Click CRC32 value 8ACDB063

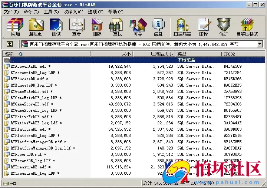pyautogui.click(x=233, y=129)
